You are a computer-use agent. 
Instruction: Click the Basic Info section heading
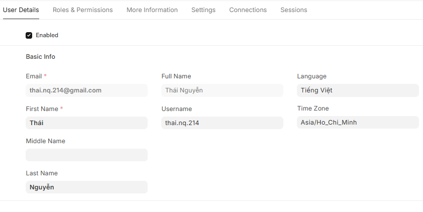click(x=41, y=57)
